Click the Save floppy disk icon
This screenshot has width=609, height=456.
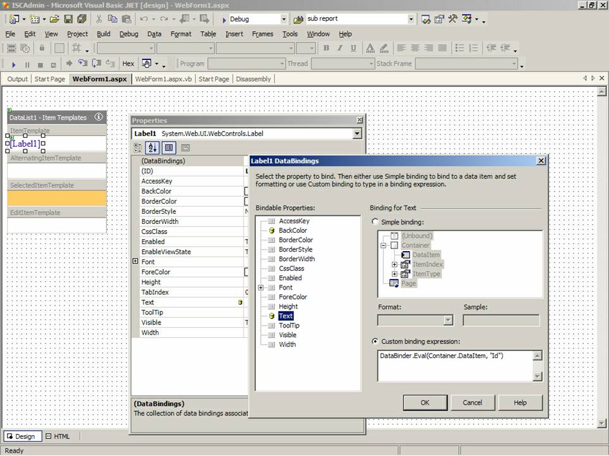tap(68, 19)
